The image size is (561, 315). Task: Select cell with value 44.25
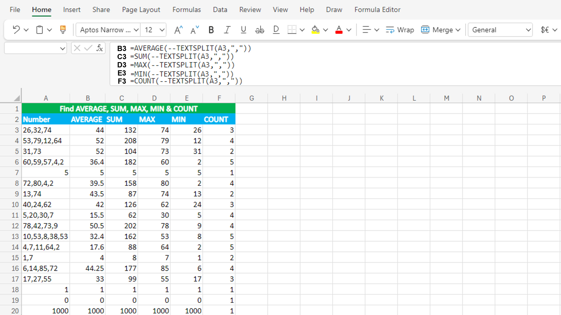coord(87,268)
